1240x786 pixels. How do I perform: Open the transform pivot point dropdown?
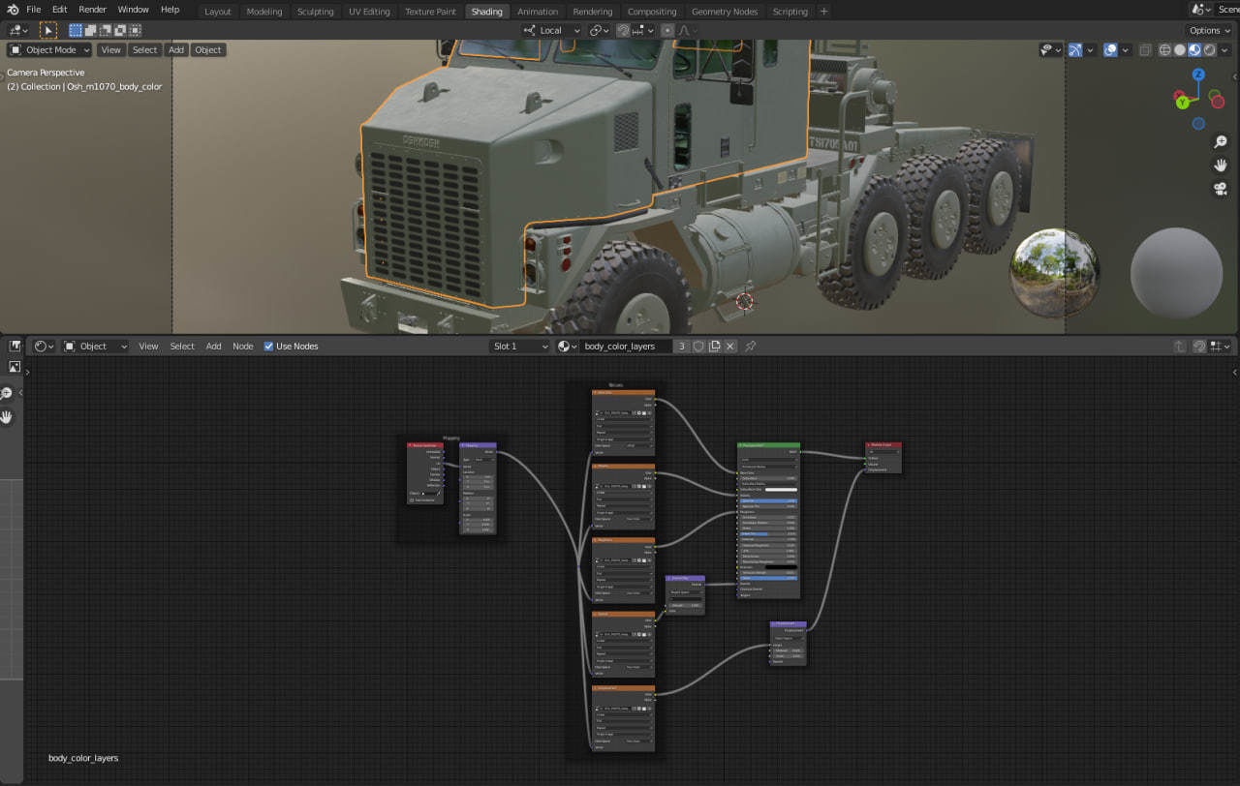[600, 30]
